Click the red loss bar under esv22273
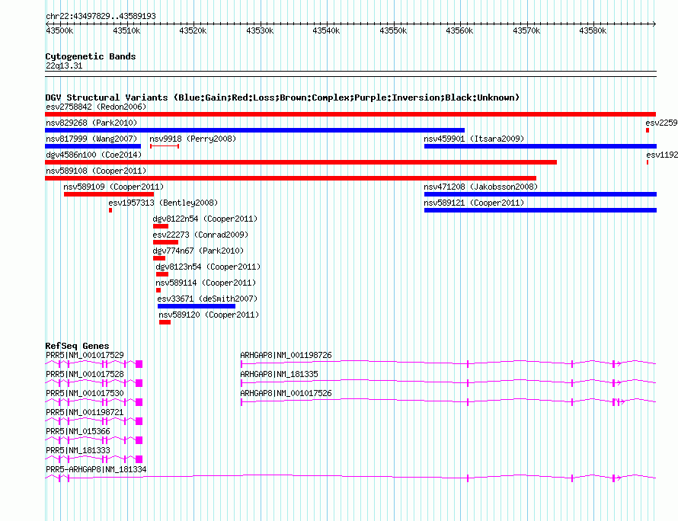 click(x=165, y=242)
